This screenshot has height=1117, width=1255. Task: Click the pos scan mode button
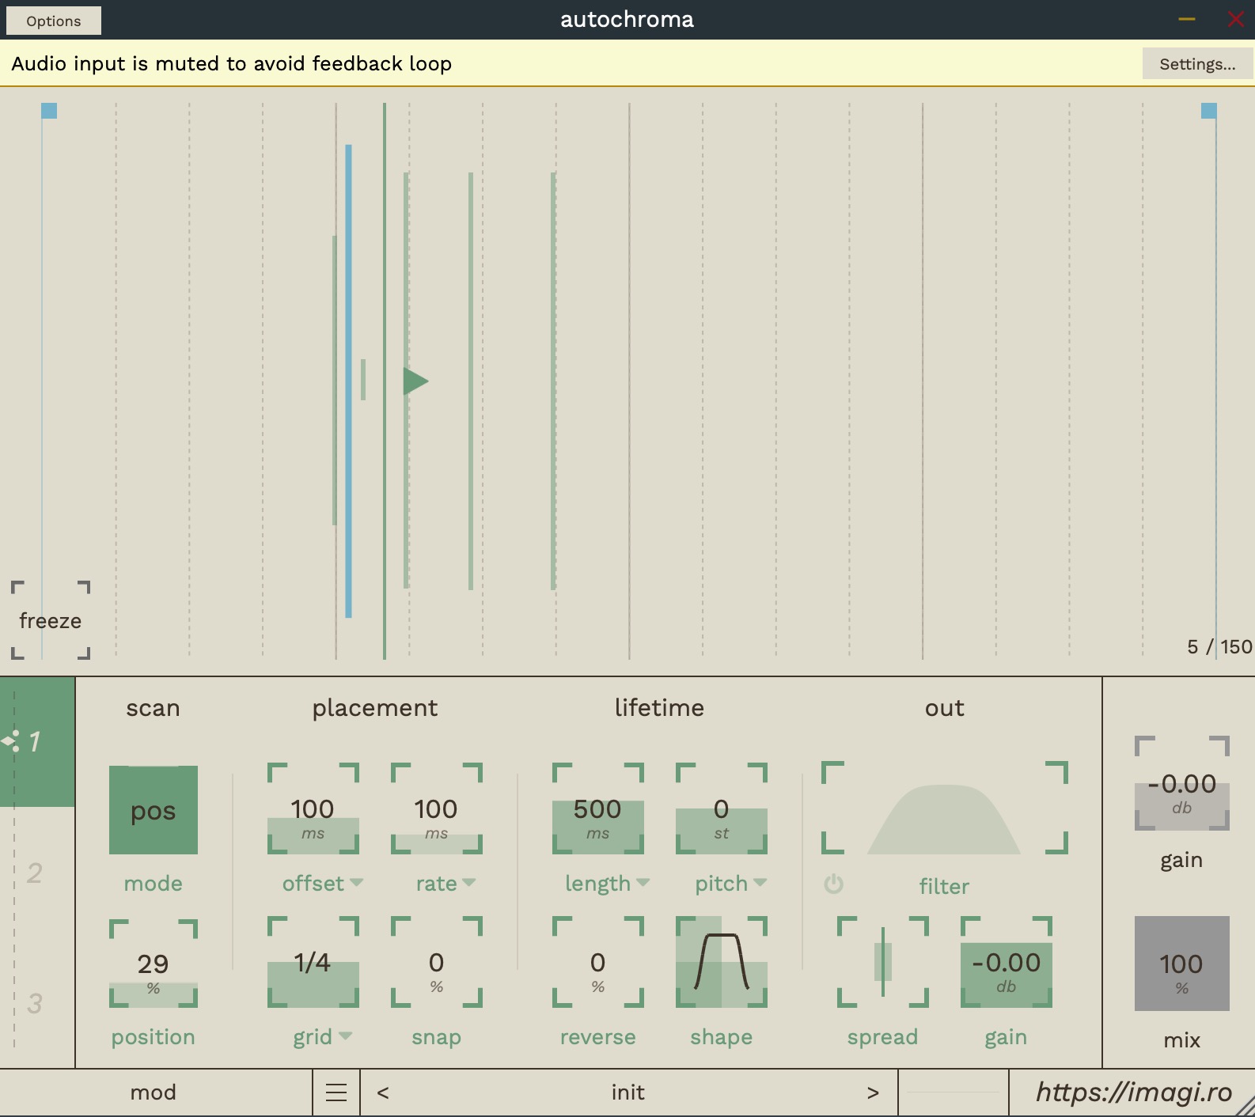(154, 810)
